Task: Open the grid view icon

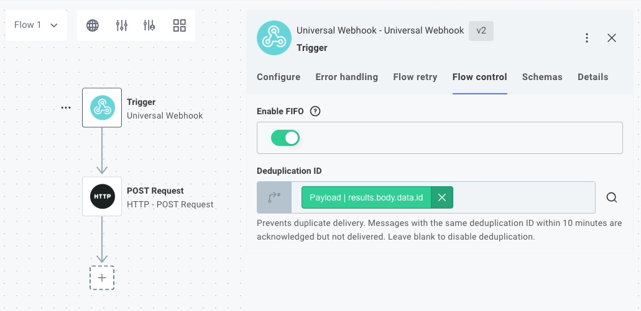Action: pos(180,25)
